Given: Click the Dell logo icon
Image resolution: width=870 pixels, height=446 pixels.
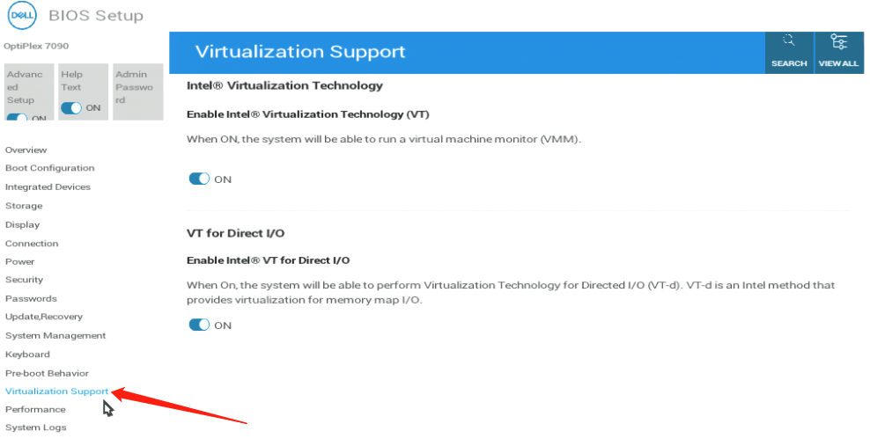Looking at the screenshot, I should coord(22,16).
